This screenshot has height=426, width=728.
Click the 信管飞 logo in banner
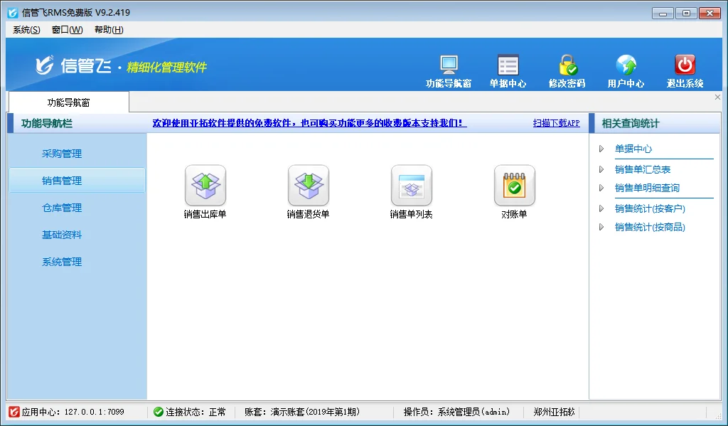(73, 66)
